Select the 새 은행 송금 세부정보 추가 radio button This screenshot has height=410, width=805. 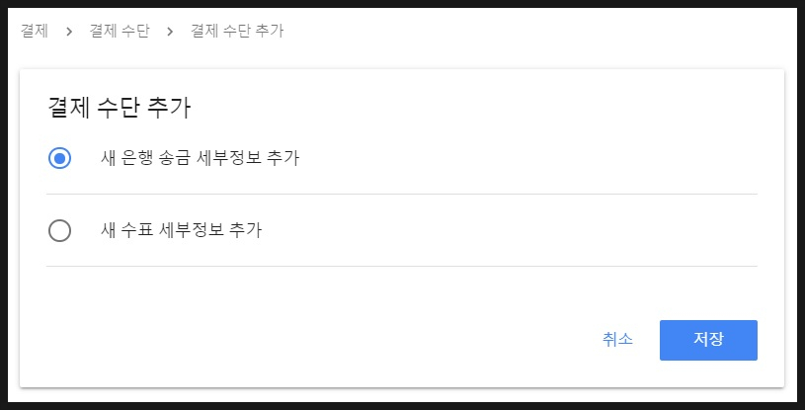click(x=59, y=158)
